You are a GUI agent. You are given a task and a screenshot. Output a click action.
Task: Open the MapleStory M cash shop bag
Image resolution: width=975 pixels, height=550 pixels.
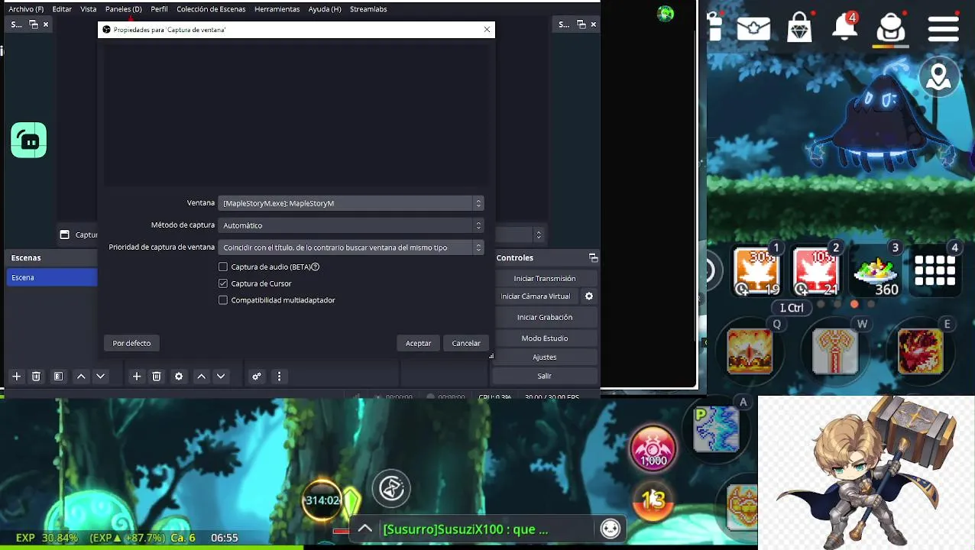click(x=799, y=28)
